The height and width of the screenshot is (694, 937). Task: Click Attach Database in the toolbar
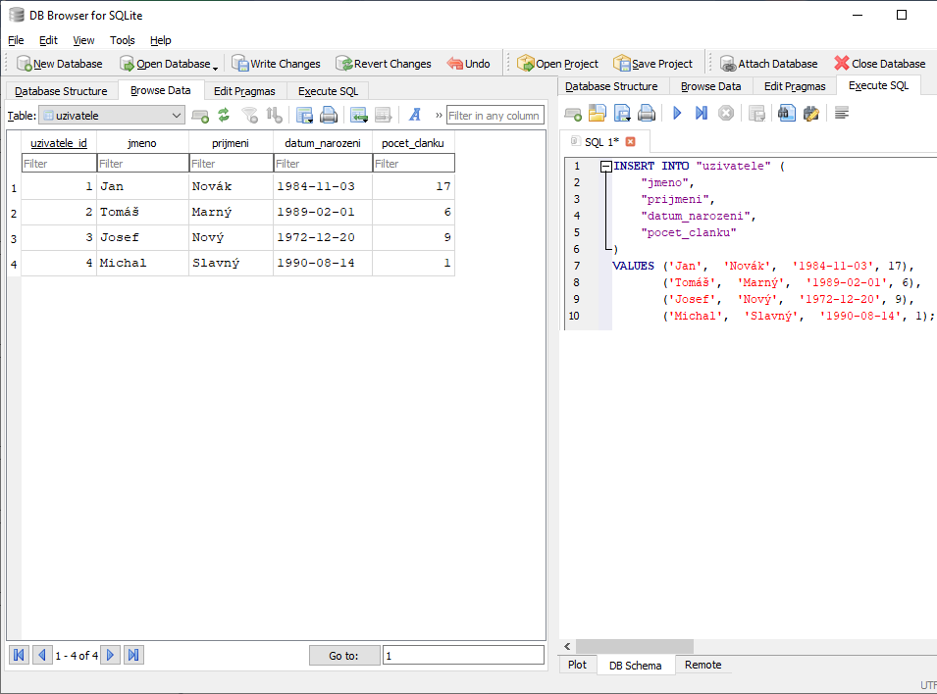point(768,64)
